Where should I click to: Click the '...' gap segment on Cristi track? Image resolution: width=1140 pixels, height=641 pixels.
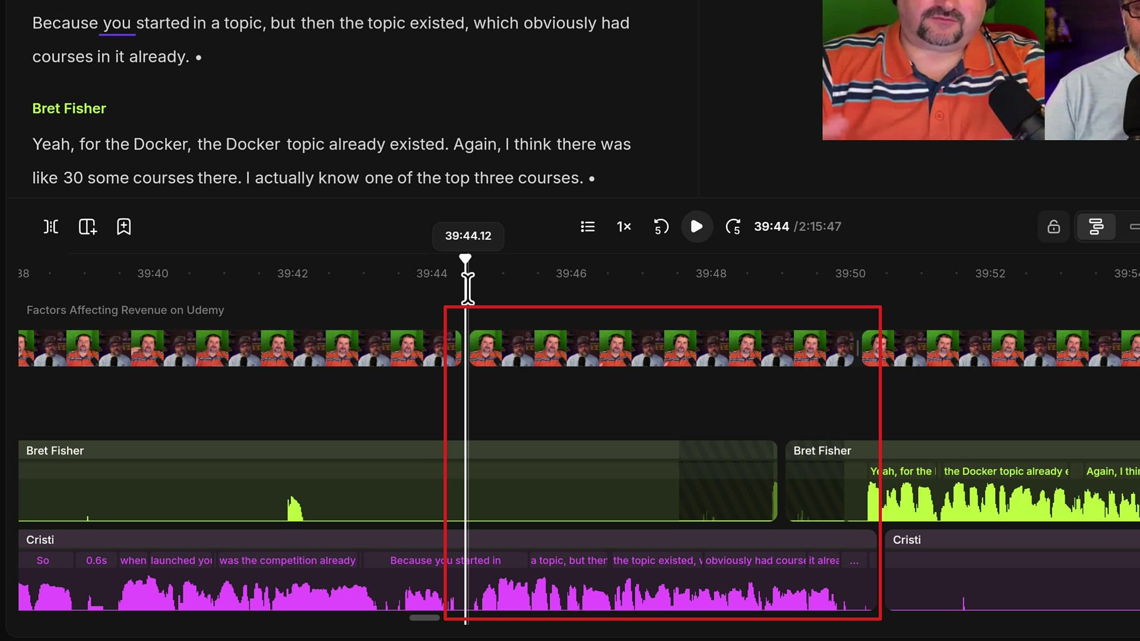(854, 560)
